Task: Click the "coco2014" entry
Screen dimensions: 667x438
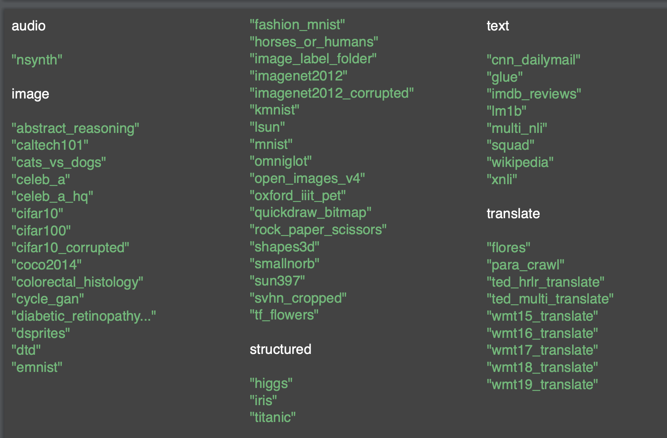Action: pyautogui.click(x=46, y=265)
